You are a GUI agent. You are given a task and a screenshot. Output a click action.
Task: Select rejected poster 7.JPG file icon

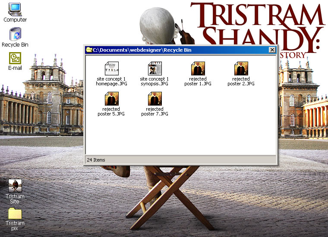pyautogui.click(x=155, y=99)
